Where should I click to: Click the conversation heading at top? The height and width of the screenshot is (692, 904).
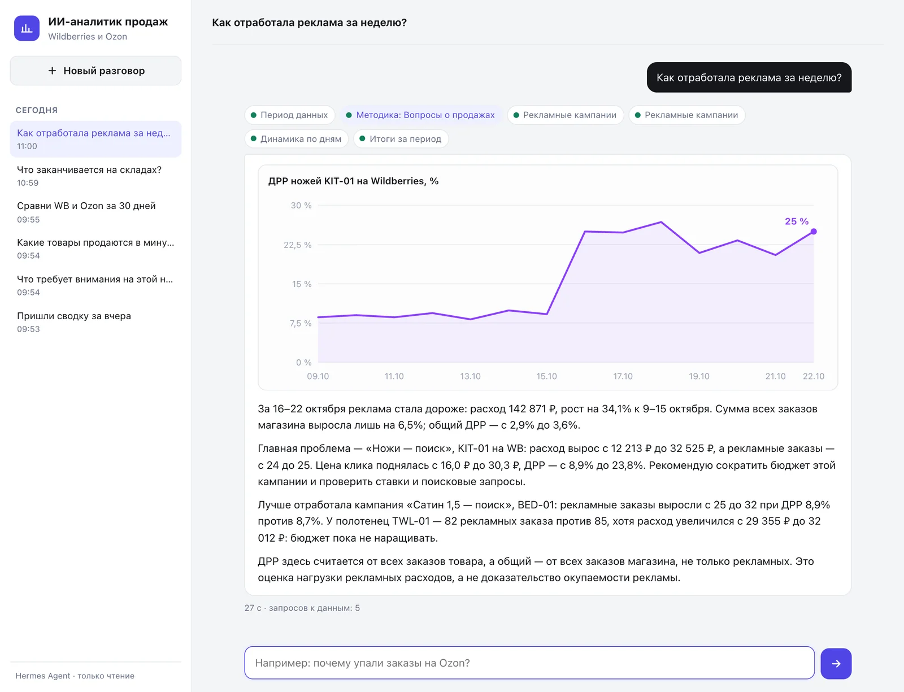309,23
